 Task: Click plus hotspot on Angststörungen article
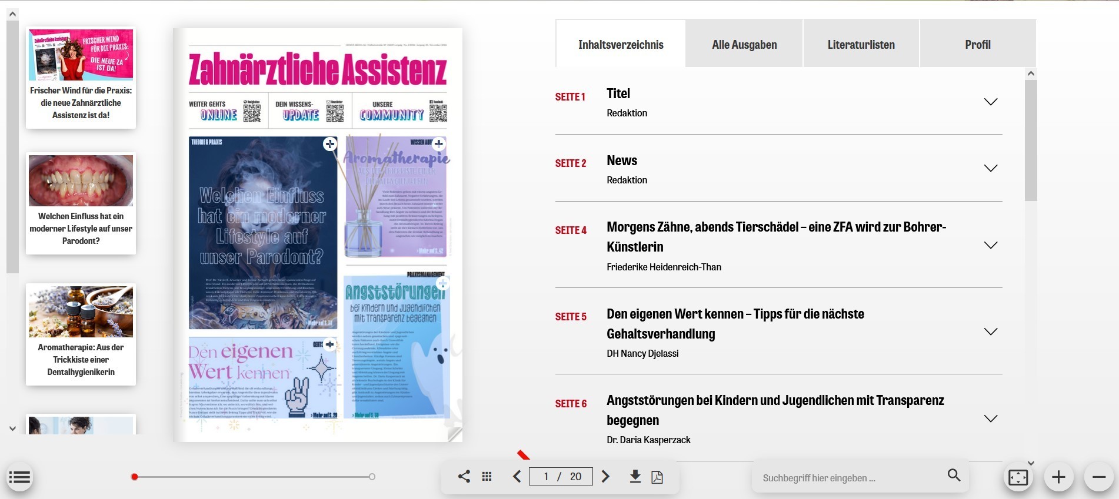coord(443,284)
